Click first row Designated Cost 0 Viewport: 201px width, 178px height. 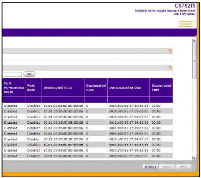point(87,106)
